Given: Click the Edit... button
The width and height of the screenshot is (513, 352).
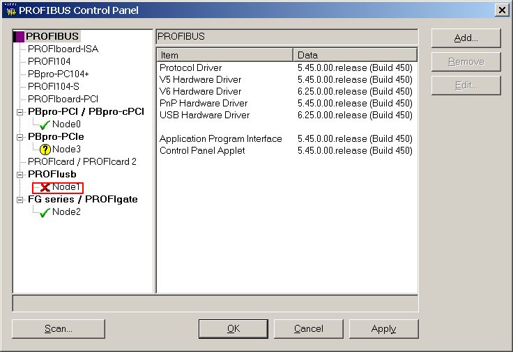Looking at the screenshot, I should [x=466, y=86].
